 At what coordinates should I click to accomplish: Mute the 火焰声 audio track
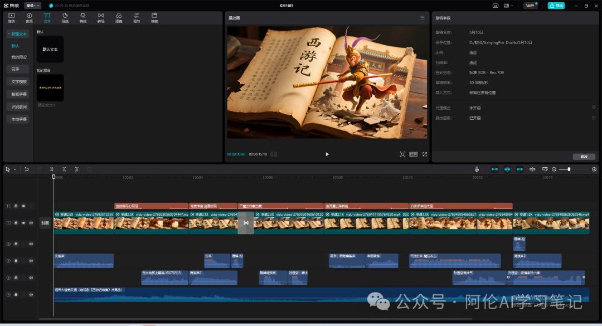click(31, 261)
